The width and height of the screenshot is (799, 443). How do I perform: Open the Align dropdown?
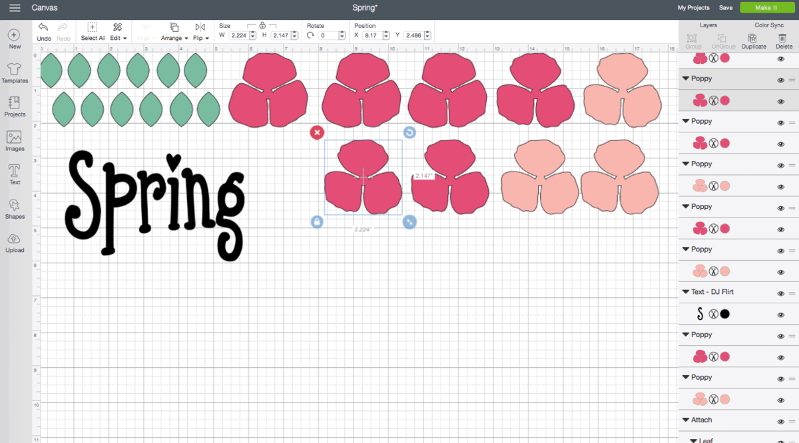146,31
